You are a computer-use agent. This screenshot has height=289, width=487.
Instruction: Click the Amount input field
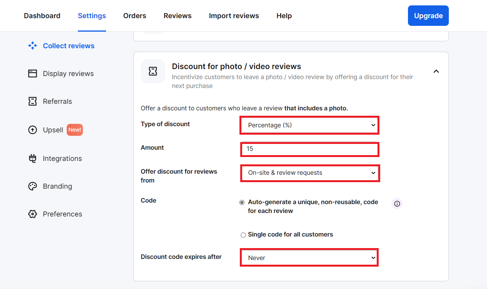click(309, 149)
